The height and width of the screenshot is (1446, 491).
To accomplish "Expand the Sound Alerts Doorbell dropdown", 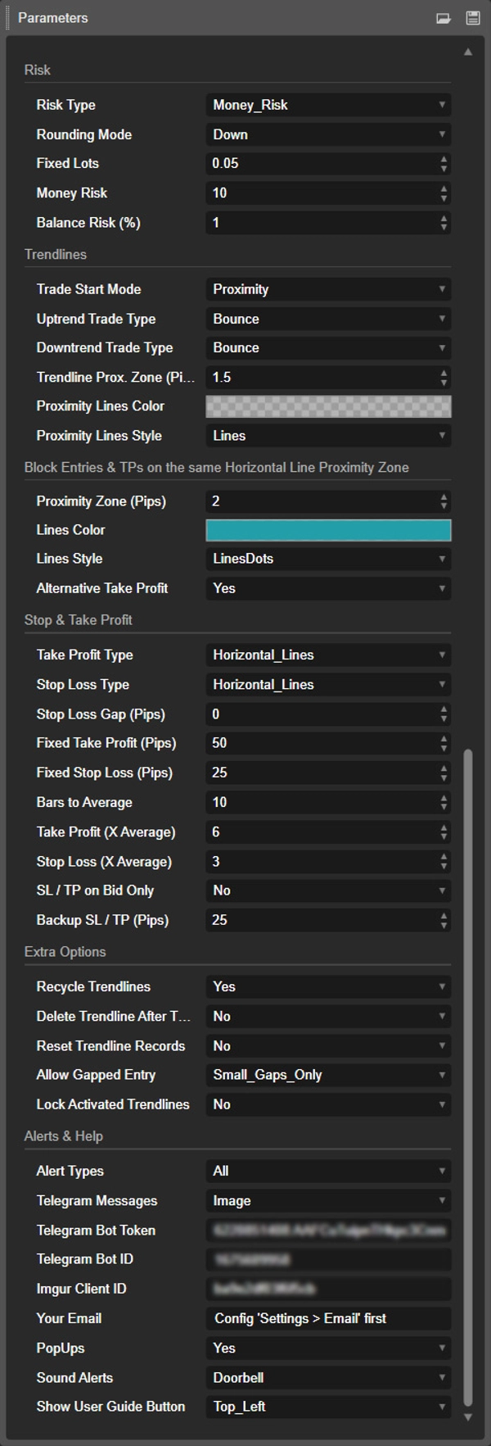I will [x=327, y=1378].
